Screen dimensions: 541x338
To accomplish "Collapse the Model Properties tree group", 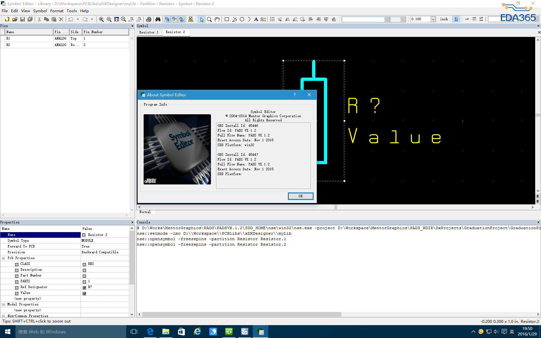I will [4, 305].
